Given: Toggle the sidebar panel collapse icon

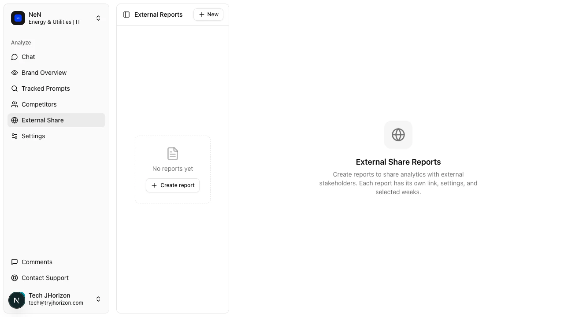Looking at the screenshot, I should coord(126,14).
